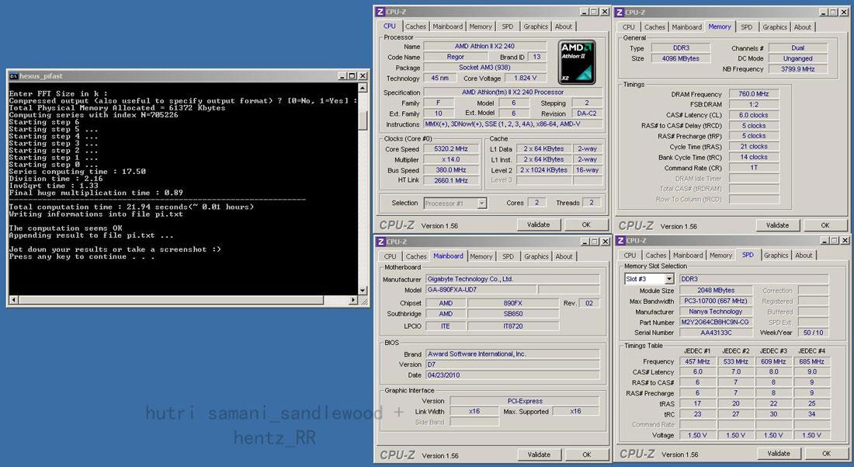
Task: Switch to CPU tab in Memory window
Action: 629,26
